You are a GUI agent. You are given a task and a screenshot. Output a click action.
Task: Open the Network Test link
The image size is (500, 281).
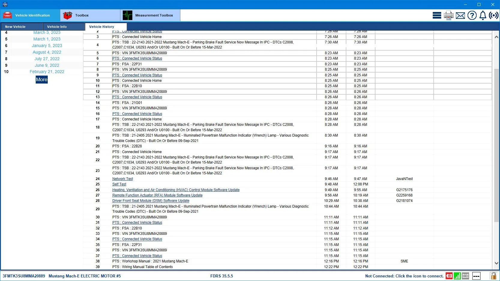(x=122, y=179)
